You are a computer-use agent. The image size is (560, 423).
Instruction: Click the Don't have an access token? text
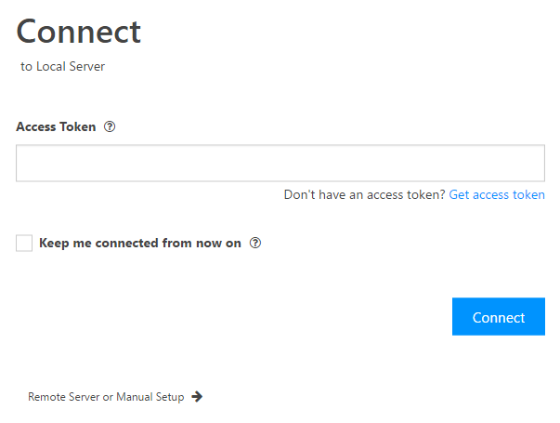[x=364, y=194]
